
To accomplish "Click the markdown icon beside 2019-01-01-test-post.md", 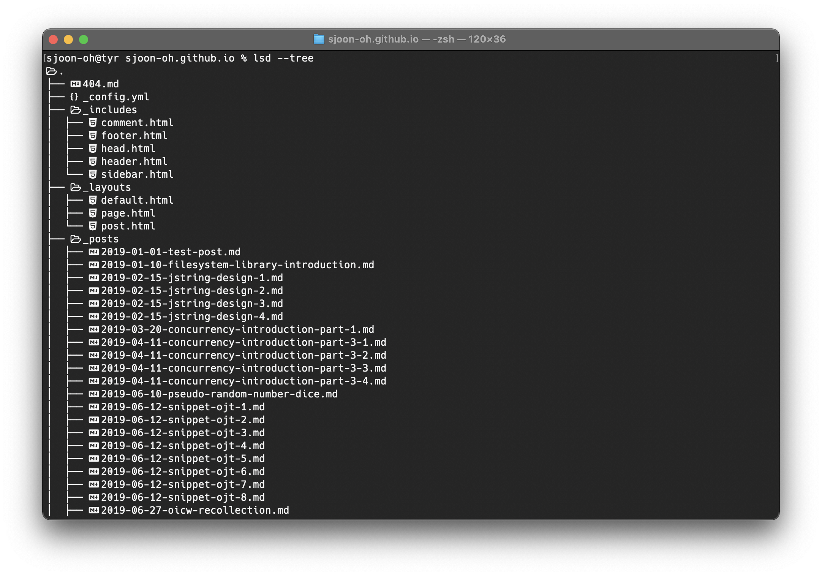I will [94, 252].
